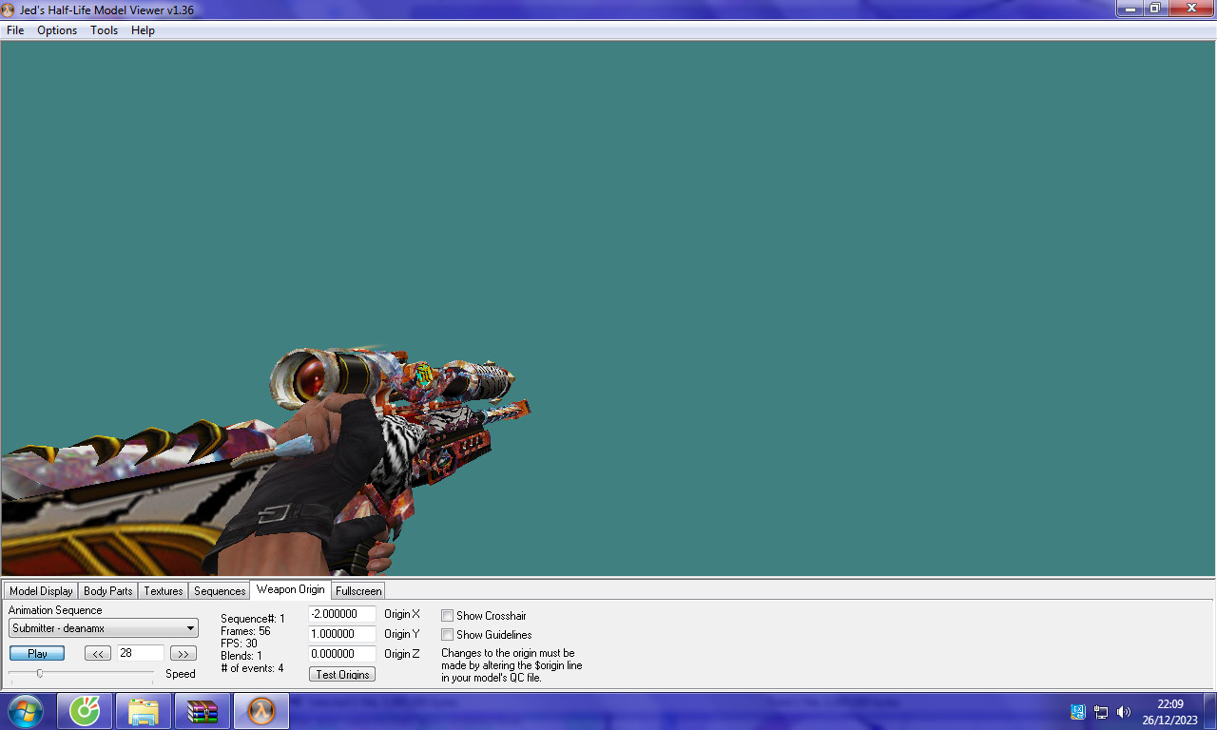The image size is (1217, 730).
Task: Enable the Show Guidelines option
Action: 447,634
